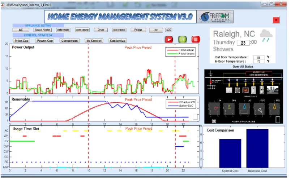Click the fireplace heater image in status diagram

246,90
